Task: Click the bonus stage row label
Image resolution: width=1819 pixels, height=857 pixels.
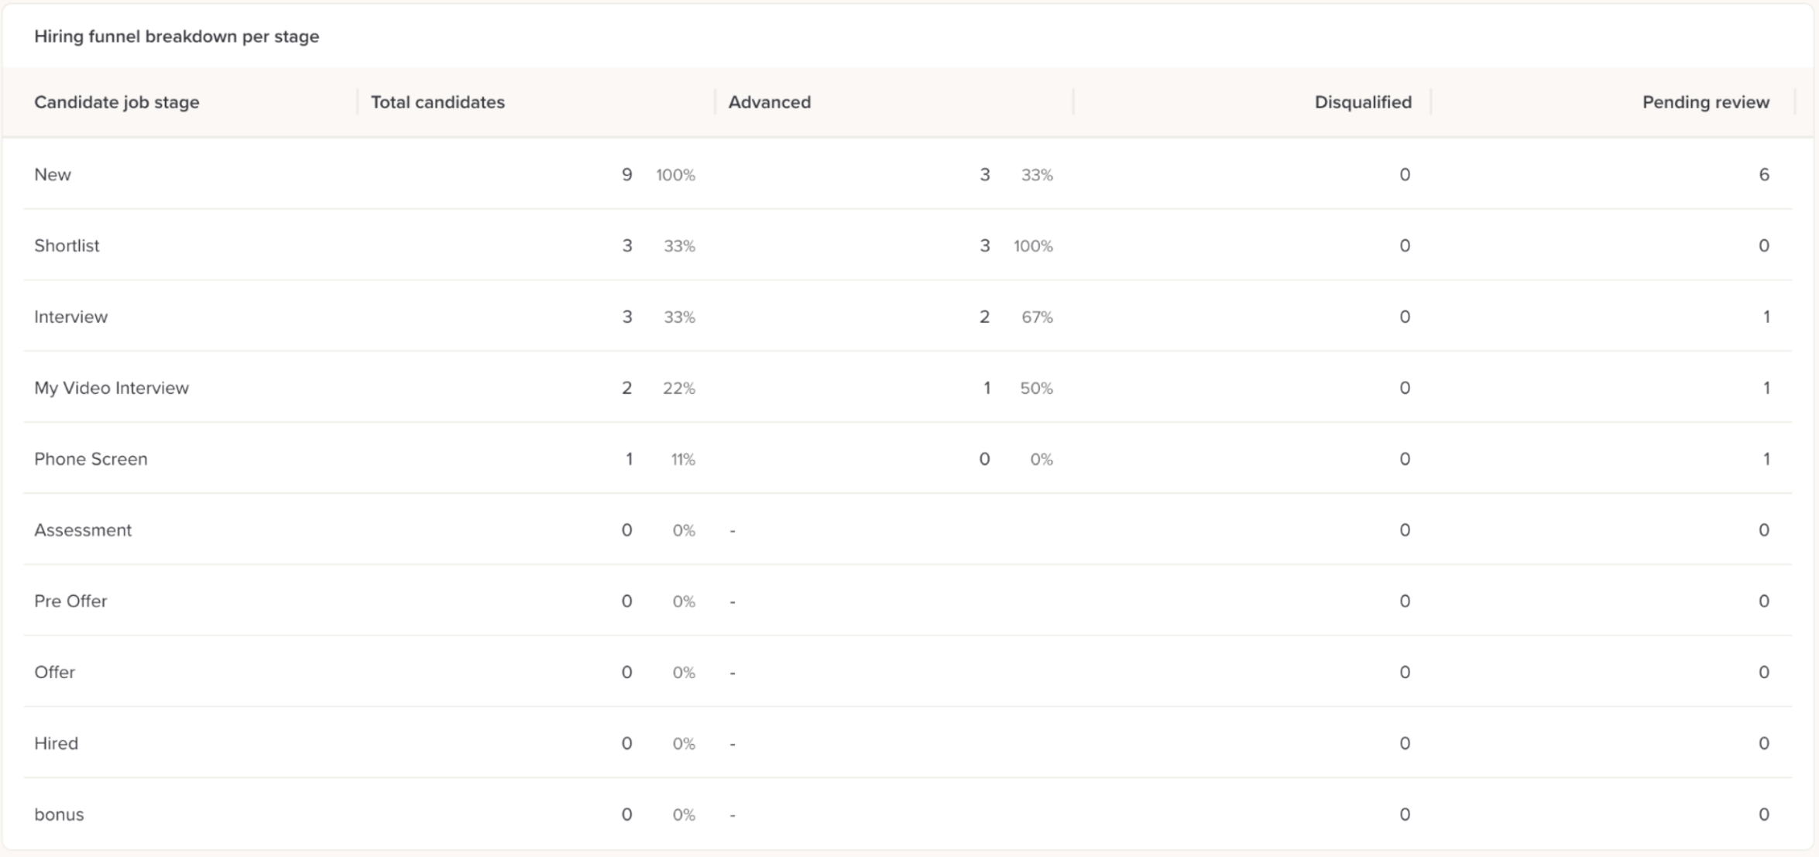Action: (x=59, y=815)
